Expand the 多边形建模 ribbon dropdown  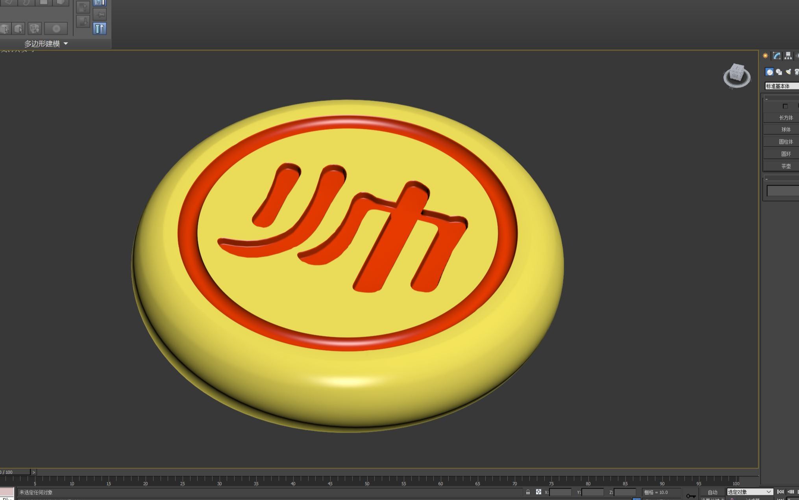point(66,44)
